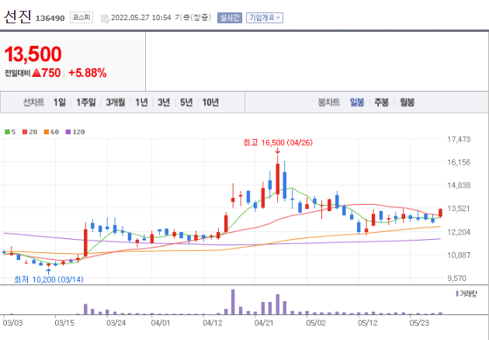The height and width of the screenshot is (340, 489).
Task: Click the orange 60-day moving average swatch
Action: point(47,132)
